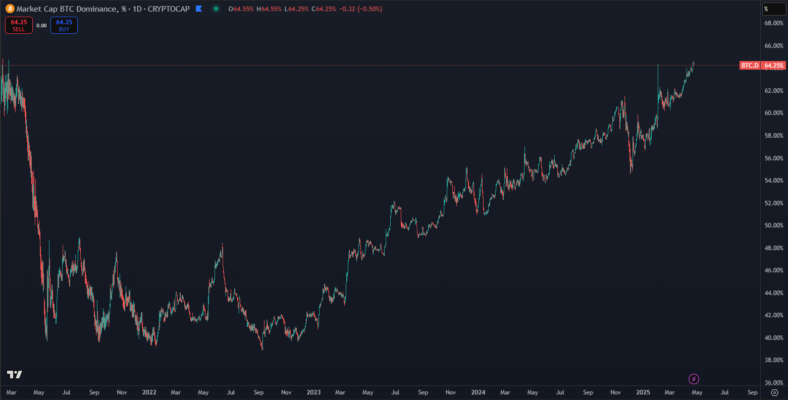Click the red BTC.D symbol label

point(749,66)
